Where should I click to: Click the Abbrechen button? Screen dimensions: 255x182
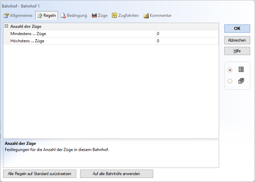237,40
